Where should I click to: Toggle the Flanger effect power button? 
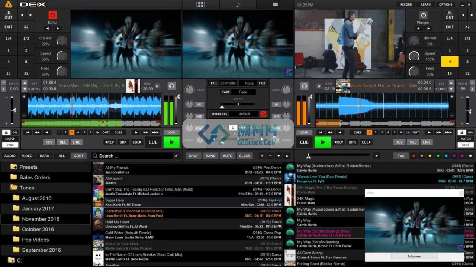coord(423,15)
